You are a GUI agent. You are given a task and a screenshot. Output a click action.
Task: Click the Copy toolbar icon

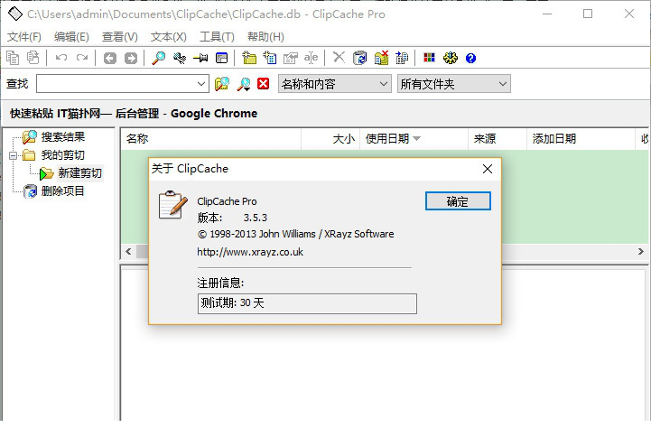click(x=13, y=58)
